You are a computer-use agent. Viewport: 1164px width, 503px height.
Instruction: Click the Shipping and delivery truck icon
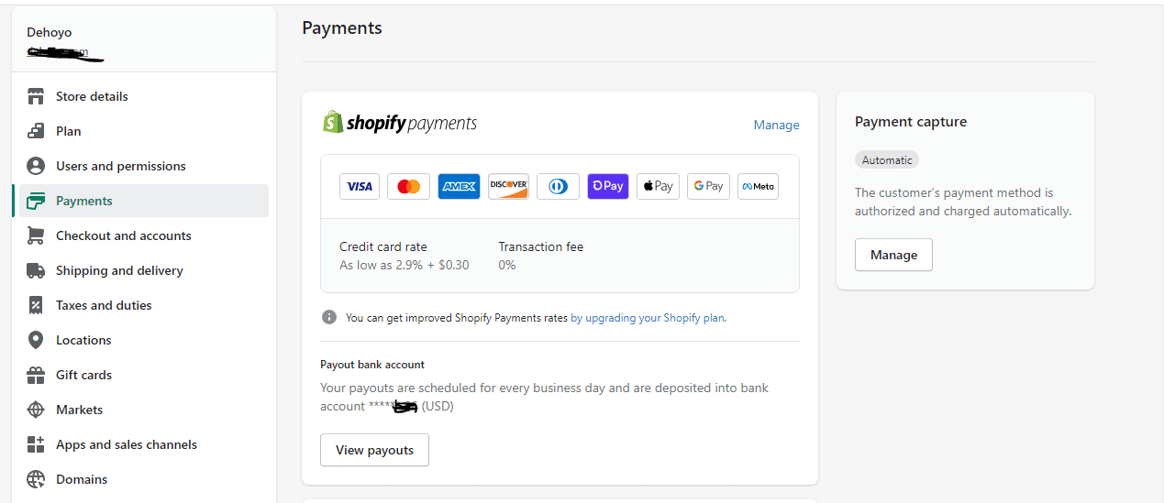[36, 270]
